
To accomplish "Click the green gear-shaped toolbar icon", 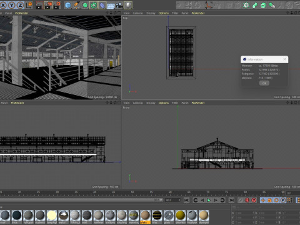I will click(x=246, y=5).
